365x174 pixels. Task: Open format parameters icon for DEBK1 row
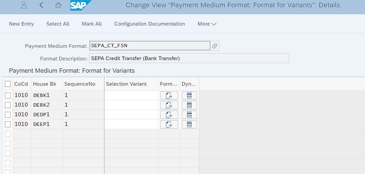169,95
